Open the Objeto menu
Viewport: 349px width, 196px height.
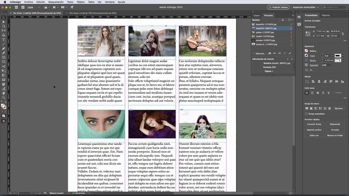pyautogui.click(x=81, y=2)
